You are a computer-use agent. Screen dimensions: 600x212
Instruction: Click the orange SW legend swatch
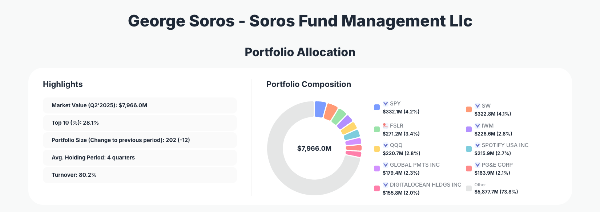(x=469, y=109)
